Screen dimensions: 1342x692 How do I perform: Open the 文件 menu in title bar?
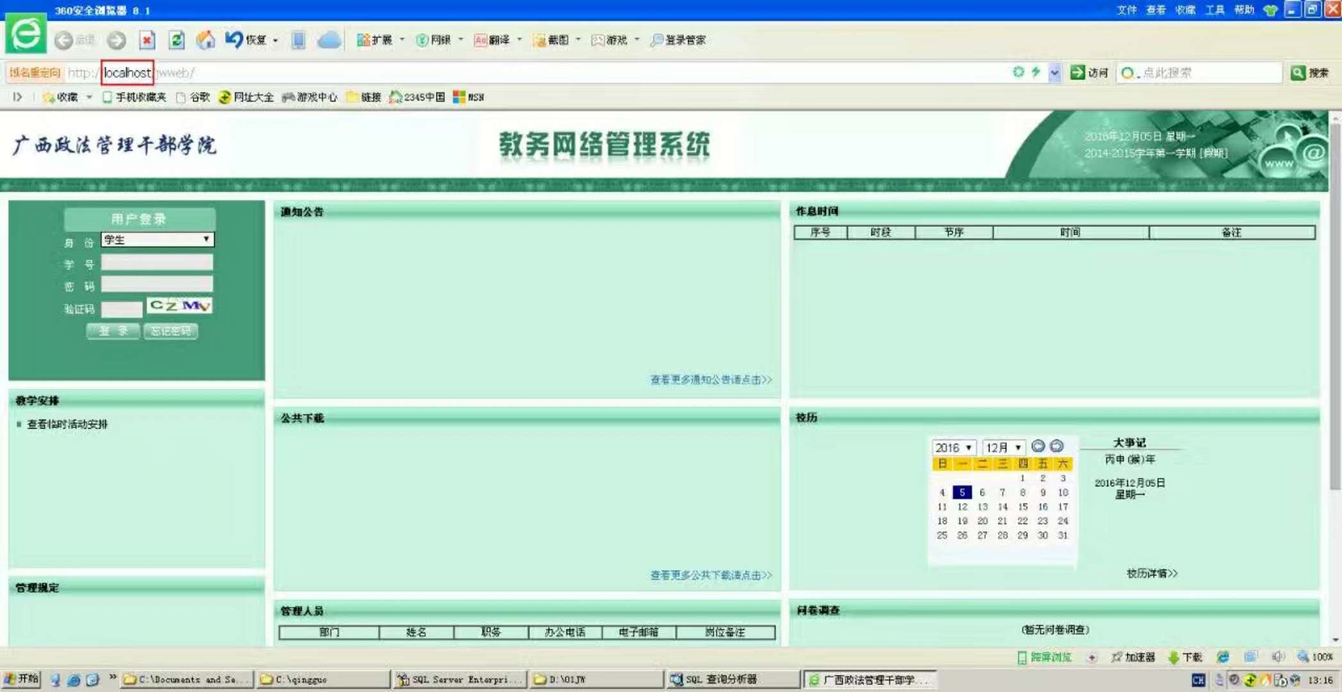(1126, 10)
